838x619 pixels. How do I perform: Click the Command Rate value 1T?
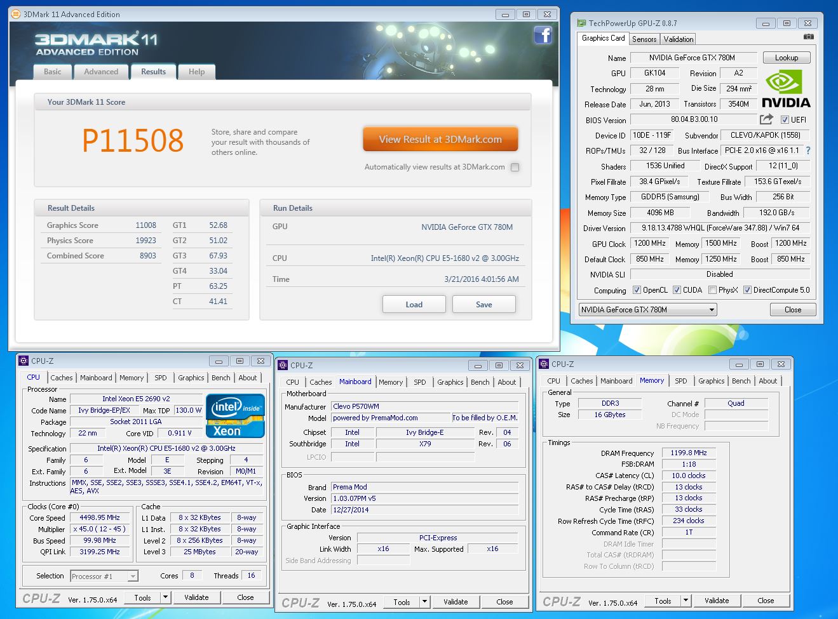pos(689,532)
